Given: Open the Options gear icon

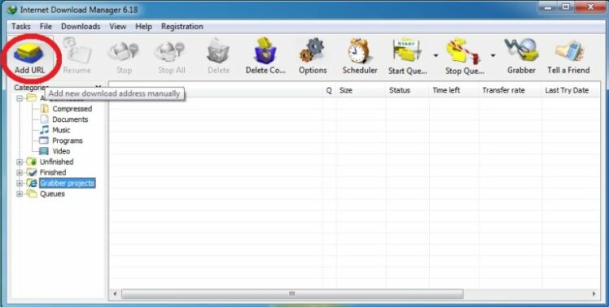Looking at the screenshot, I should click(313, 50).
